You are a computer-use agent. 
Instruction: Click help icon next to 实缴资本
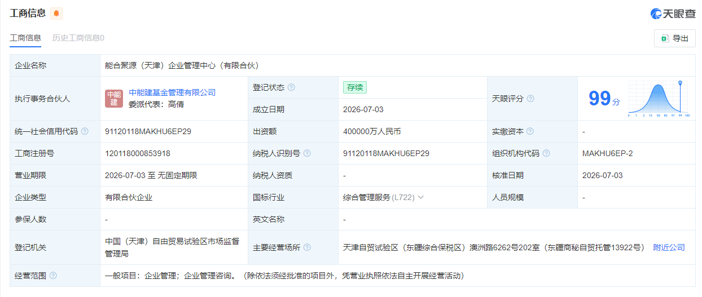(530, 131)
